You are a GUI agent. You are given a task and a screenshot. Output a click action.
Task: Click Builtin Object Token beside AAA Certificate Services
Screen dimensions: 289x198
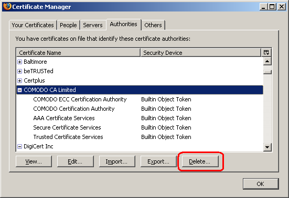coord(166,118)
